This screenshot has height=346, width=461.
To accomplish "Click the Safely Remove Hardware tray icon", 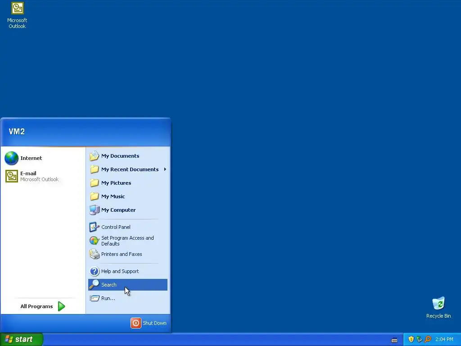I will pyautogui.click(x=419, y=339).
